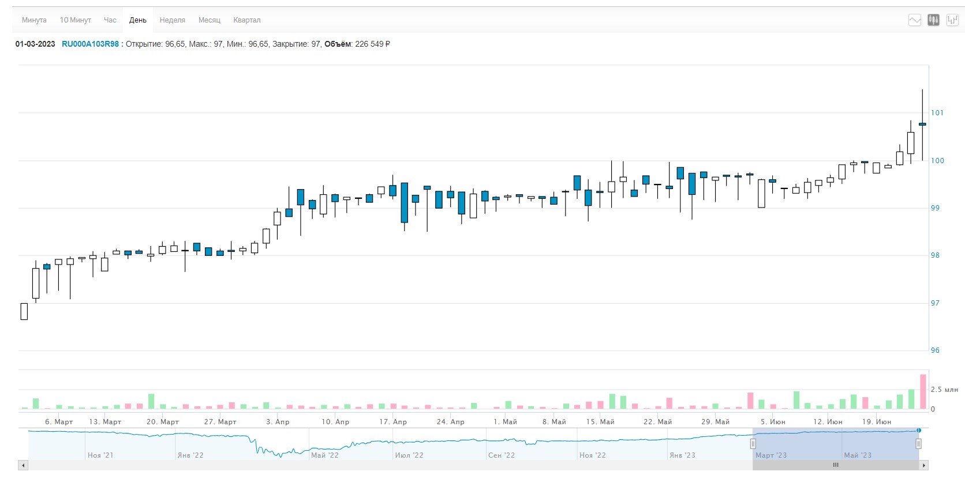This screenshot has width=965, height=479.
Task: Click the last candlestick near 101
Action: coord(922,124)
